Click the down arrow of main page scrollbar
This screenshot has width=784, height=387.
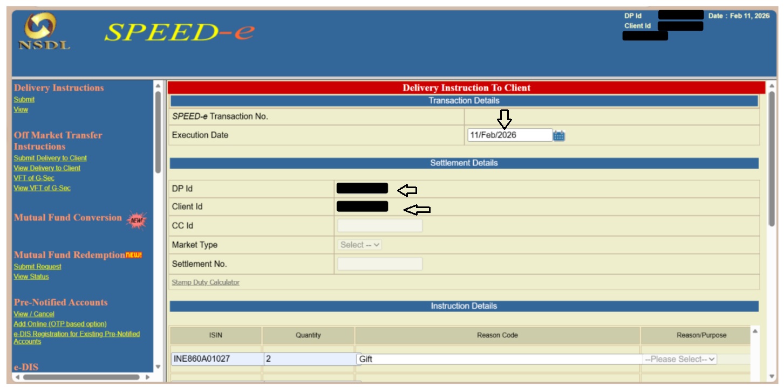tap(771, 376)
